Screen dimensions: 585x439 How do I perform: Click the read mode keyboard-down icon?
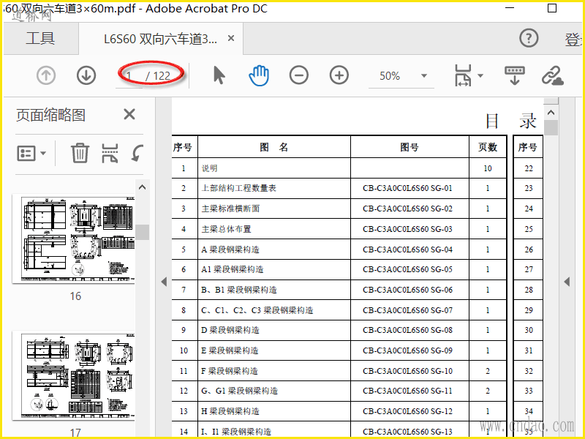point(515,75)
